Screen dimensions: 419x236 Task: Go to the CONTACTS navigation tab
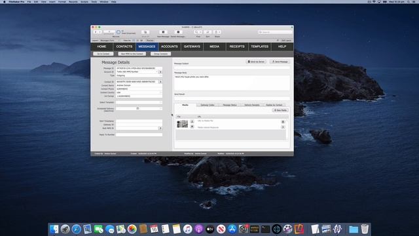coord(124,47)
